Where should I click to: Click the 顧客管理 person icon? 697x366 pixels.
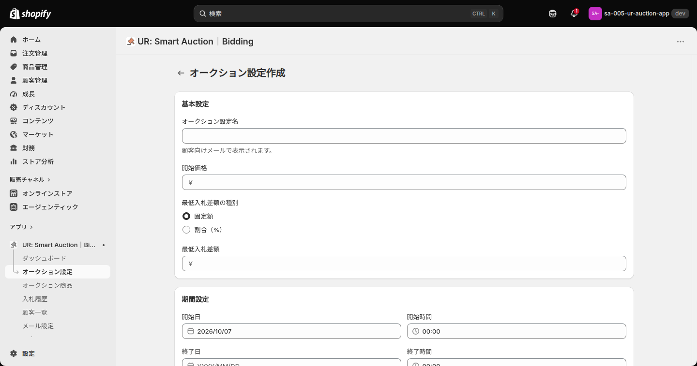tap(14, 80)
